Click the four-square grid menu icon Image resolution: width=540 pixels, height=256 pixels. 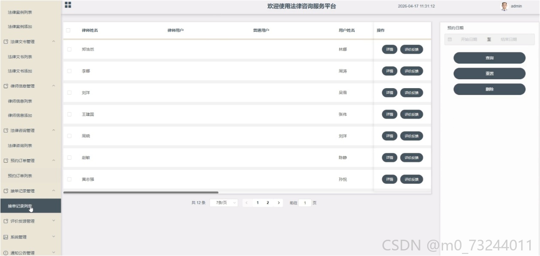pos(68,5)
